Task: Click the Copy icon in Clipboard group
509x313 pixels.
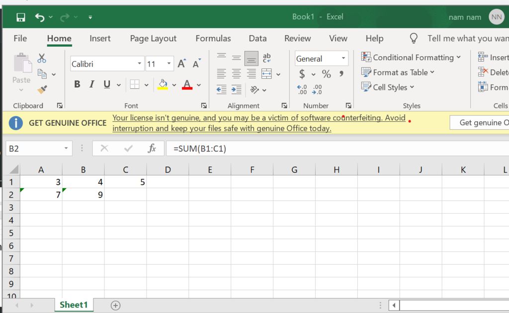Action: click(42, 74)
